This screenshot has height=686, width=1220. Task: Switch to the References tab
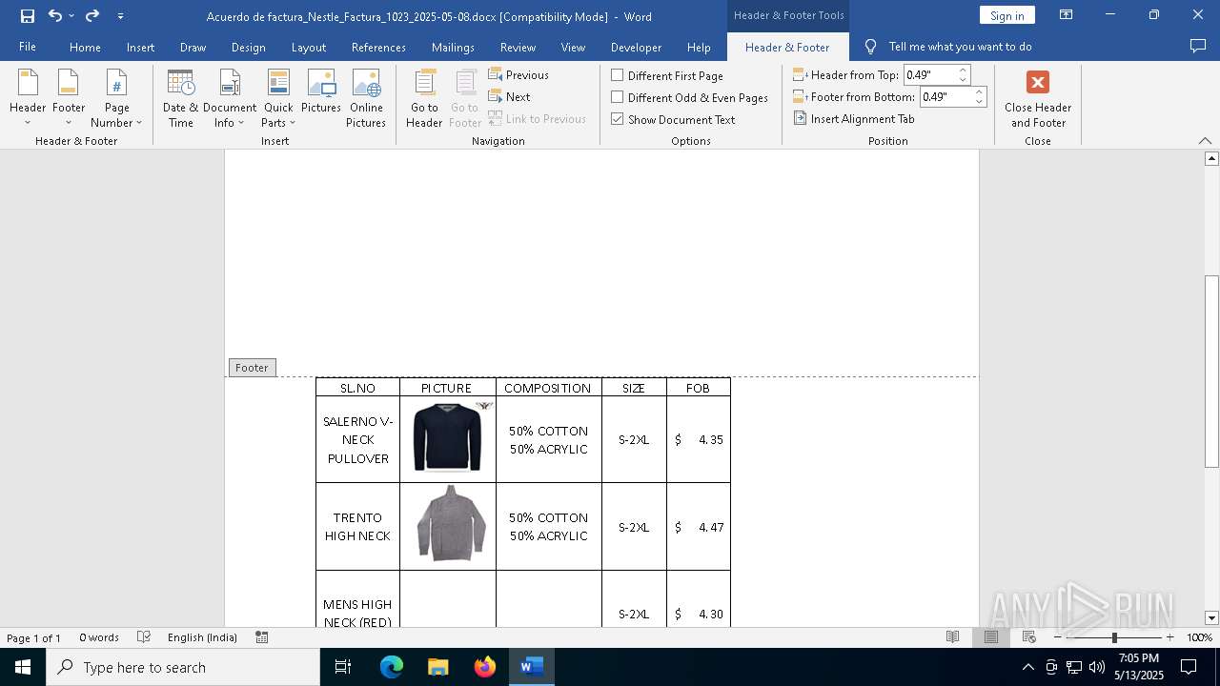378,47
